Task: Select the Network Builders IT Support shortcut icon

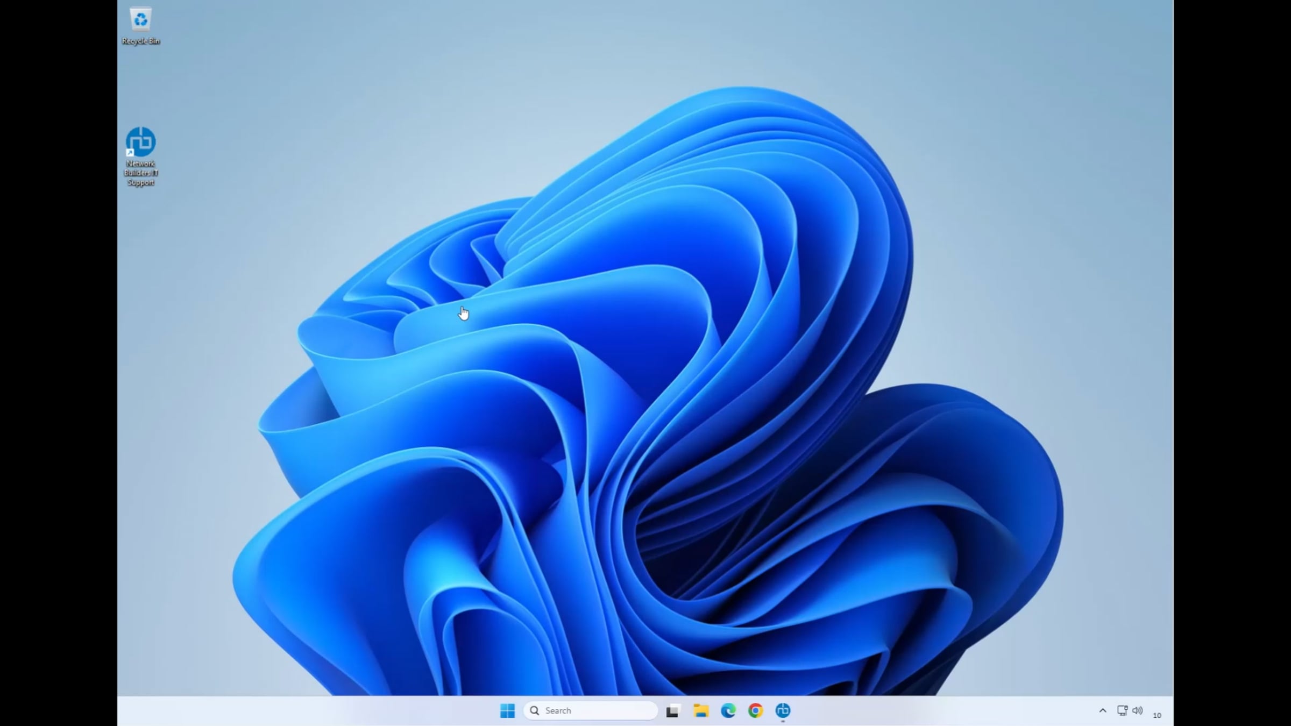Action: [140, 142]
